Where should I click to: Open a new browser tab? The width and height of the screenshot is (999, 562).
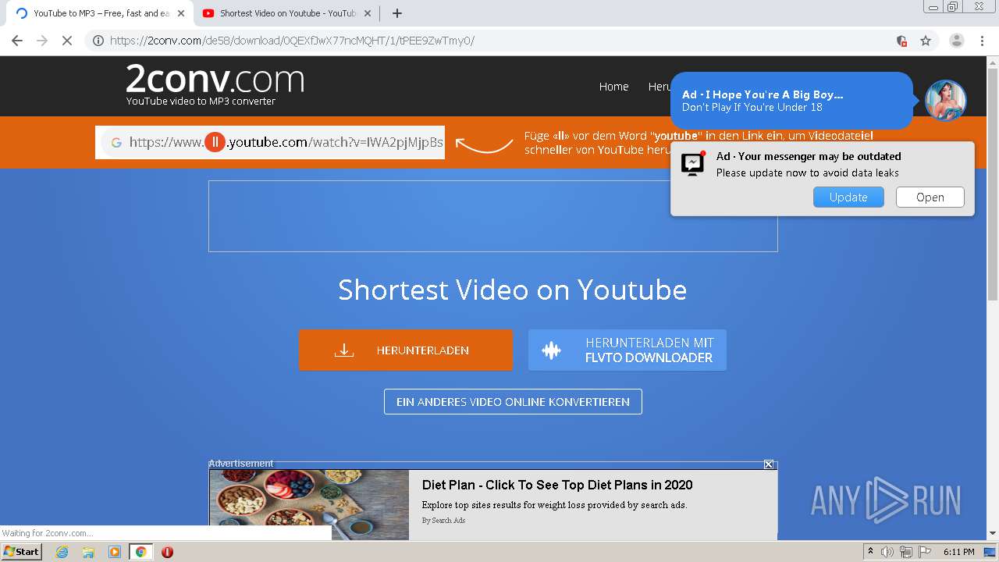(397, 13)
